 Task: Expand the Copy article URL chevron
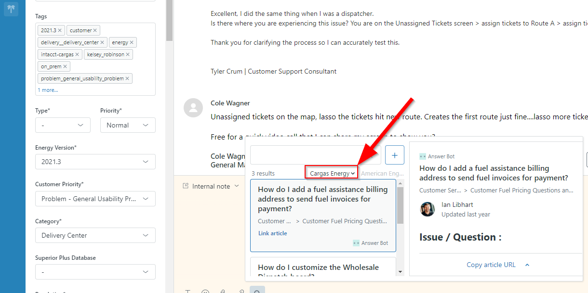(527, 265)
